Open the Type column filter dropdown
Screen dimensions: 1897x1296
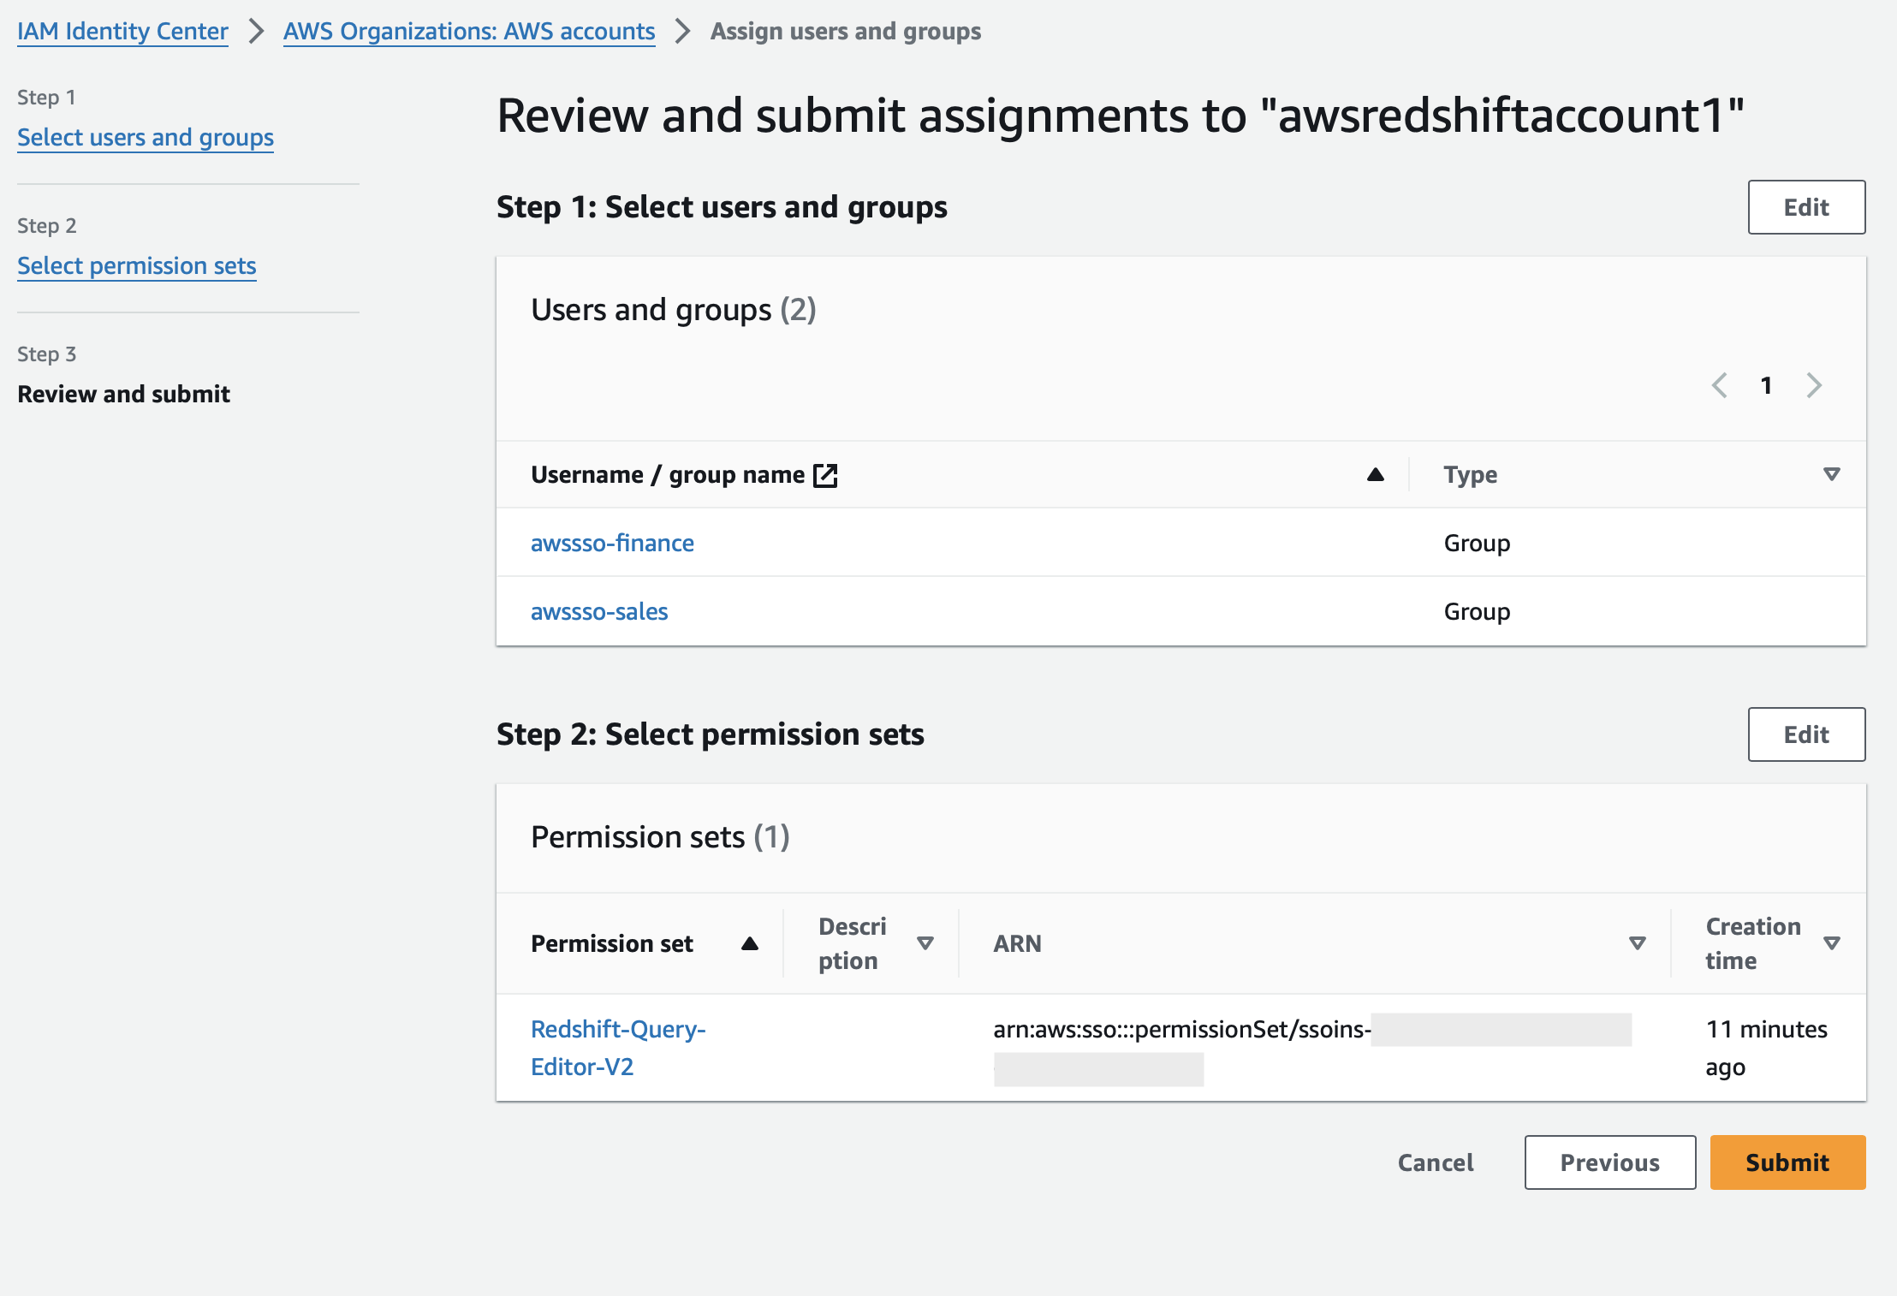1830,474
